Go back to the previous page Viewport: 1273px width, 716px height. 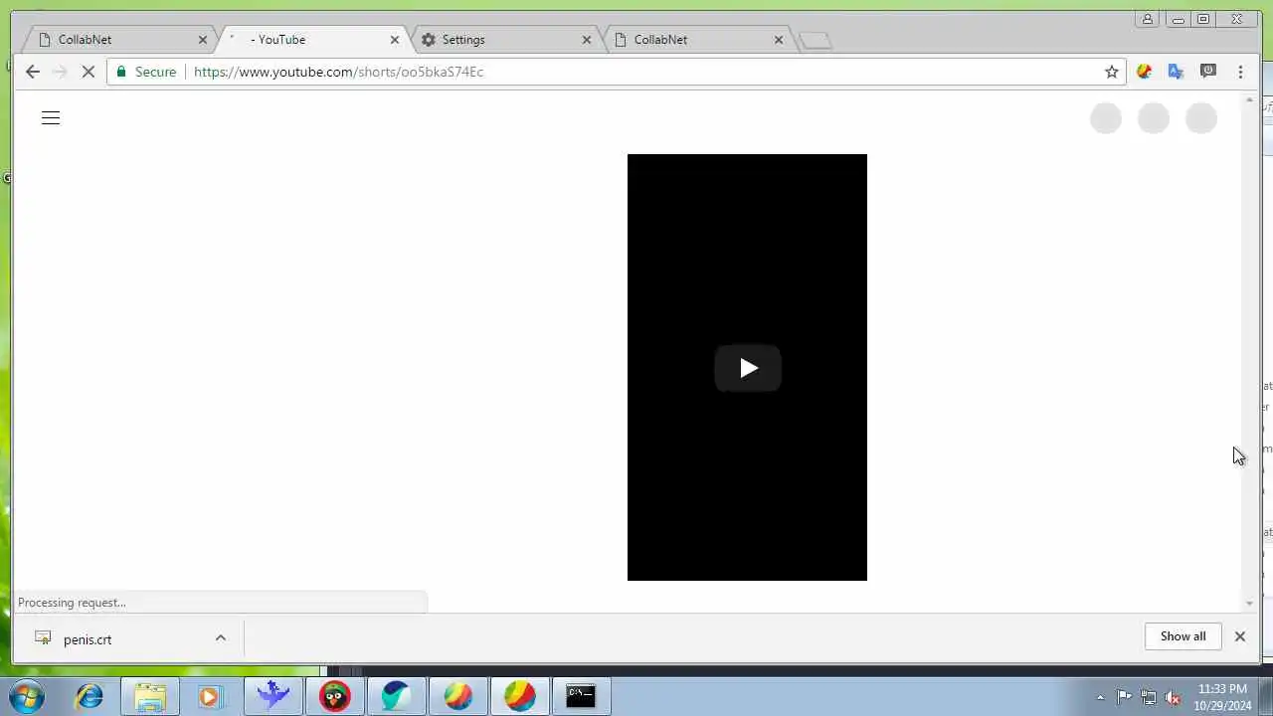click(33, 72)
